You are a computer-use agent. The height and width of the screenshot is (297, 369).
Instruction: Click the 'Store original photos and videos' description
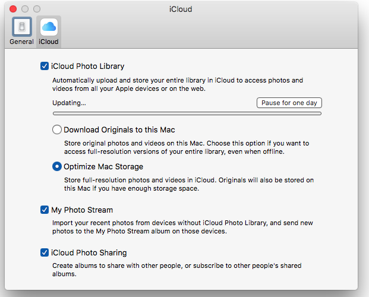click(187, 147)
